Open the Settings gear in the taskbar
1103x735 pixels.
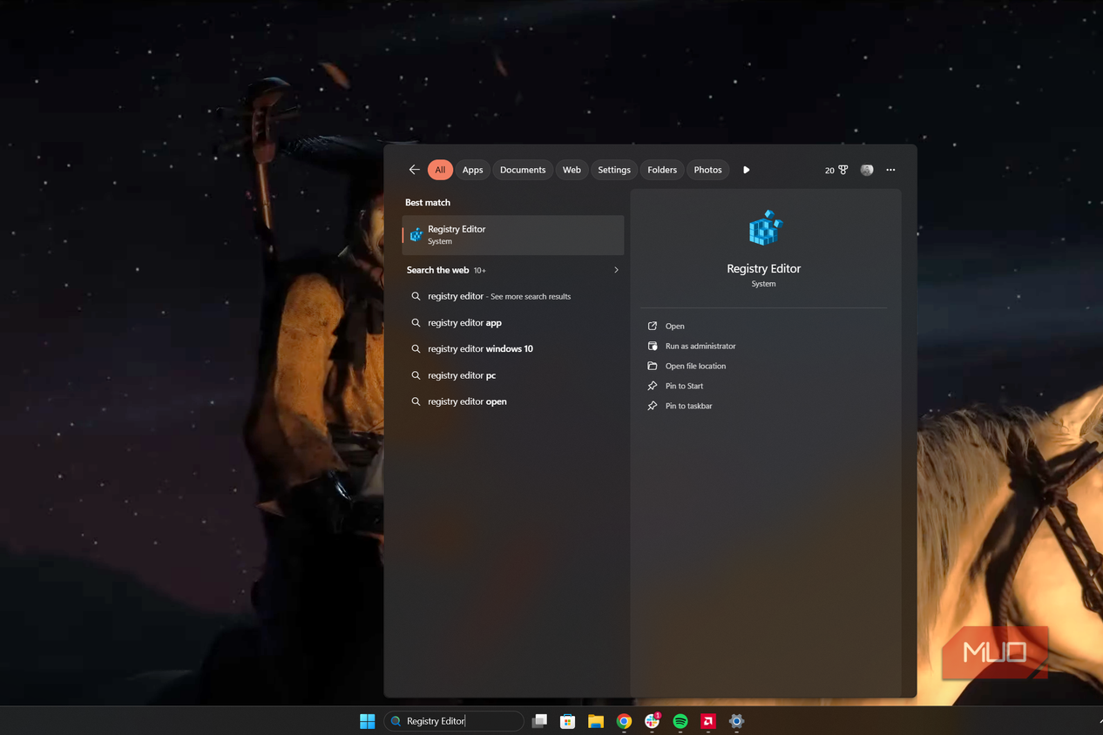coord(736,721)
